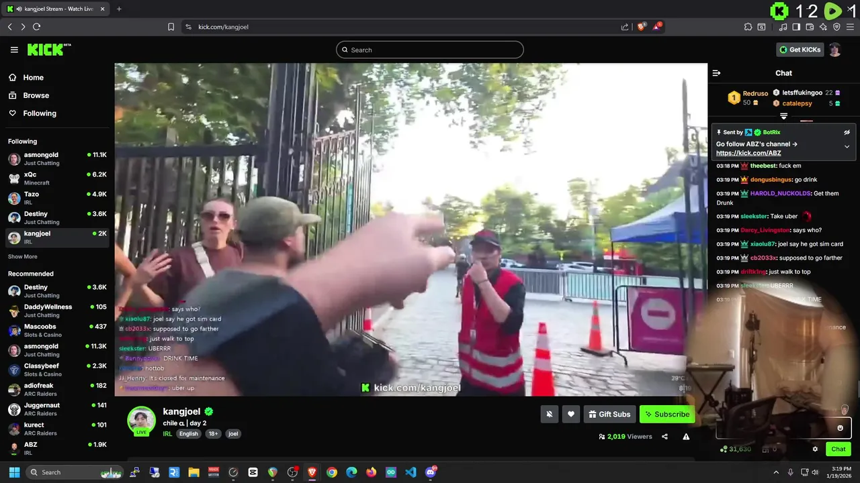Viewport: 860px width, 483px height.
Task: Open the user profile avatar menu
Action: 834,50
